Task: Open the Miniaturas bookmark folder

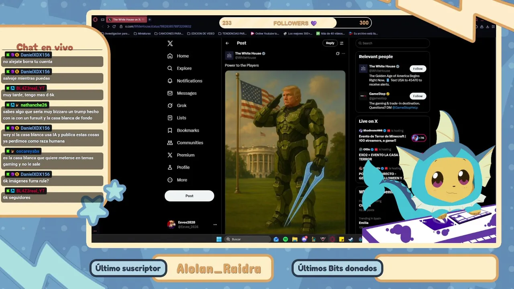Action: (142, 34)
